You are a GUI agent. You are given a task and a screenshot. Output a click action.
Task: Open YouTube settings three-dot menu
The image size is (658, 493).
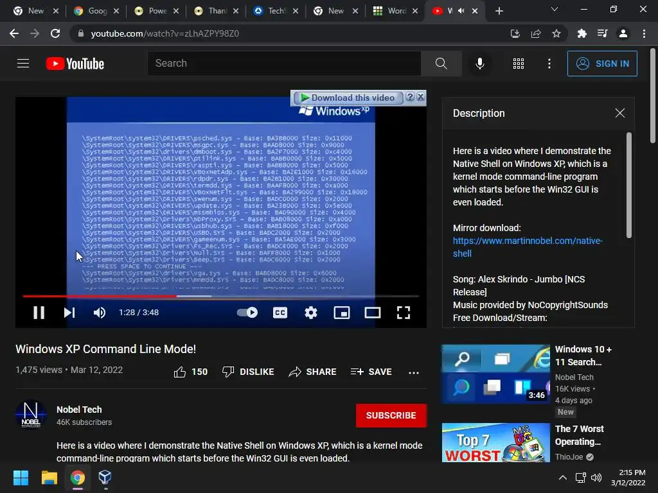[549, 64]
